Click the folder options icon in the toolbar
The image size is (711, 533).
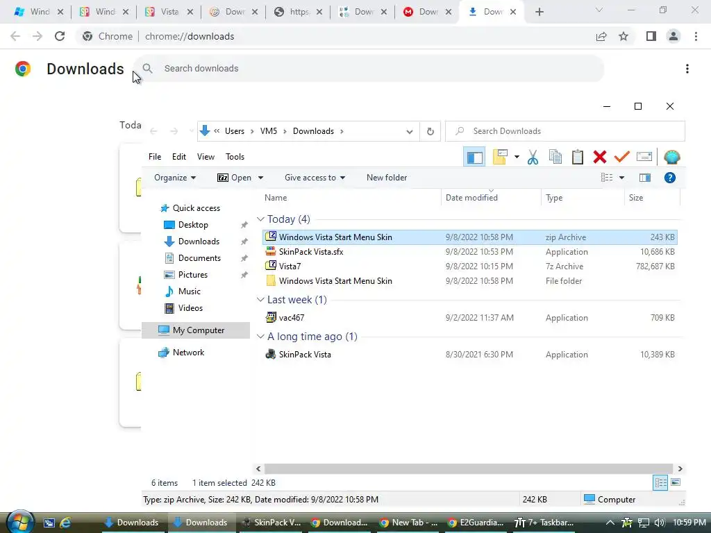(x=500, y=157)
